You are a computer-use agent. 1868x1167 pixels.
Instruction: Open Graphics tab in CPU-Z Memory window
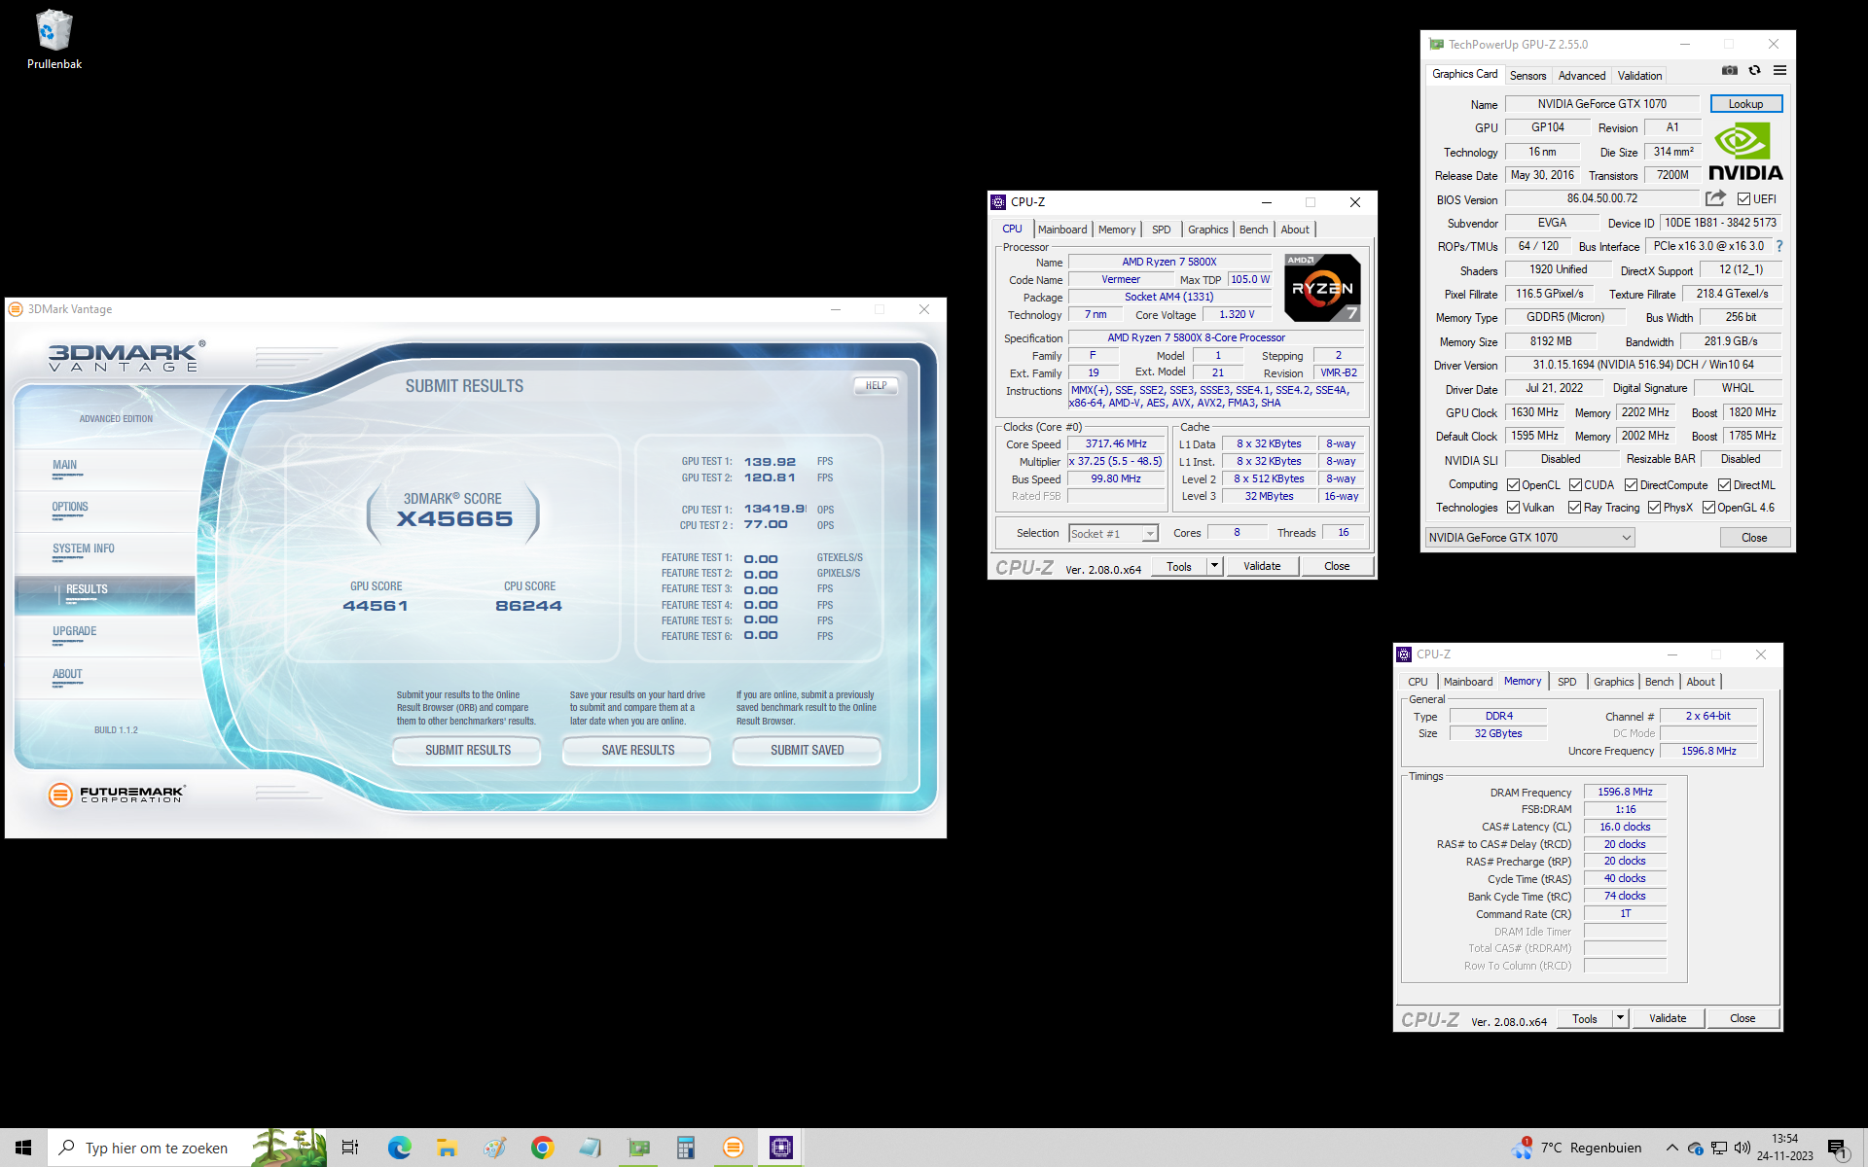point(1613,682)
